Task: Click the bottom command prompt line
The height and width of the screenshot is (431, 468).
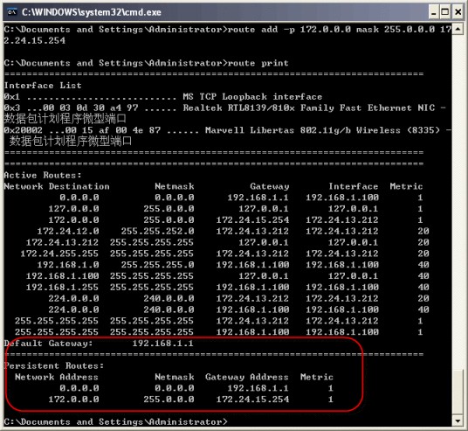Action: point(116,421)
